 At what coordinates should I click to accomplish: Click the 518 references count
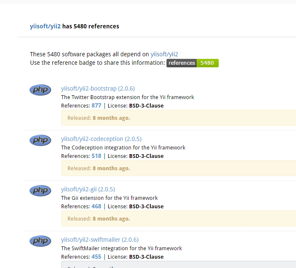coord(96,156)
